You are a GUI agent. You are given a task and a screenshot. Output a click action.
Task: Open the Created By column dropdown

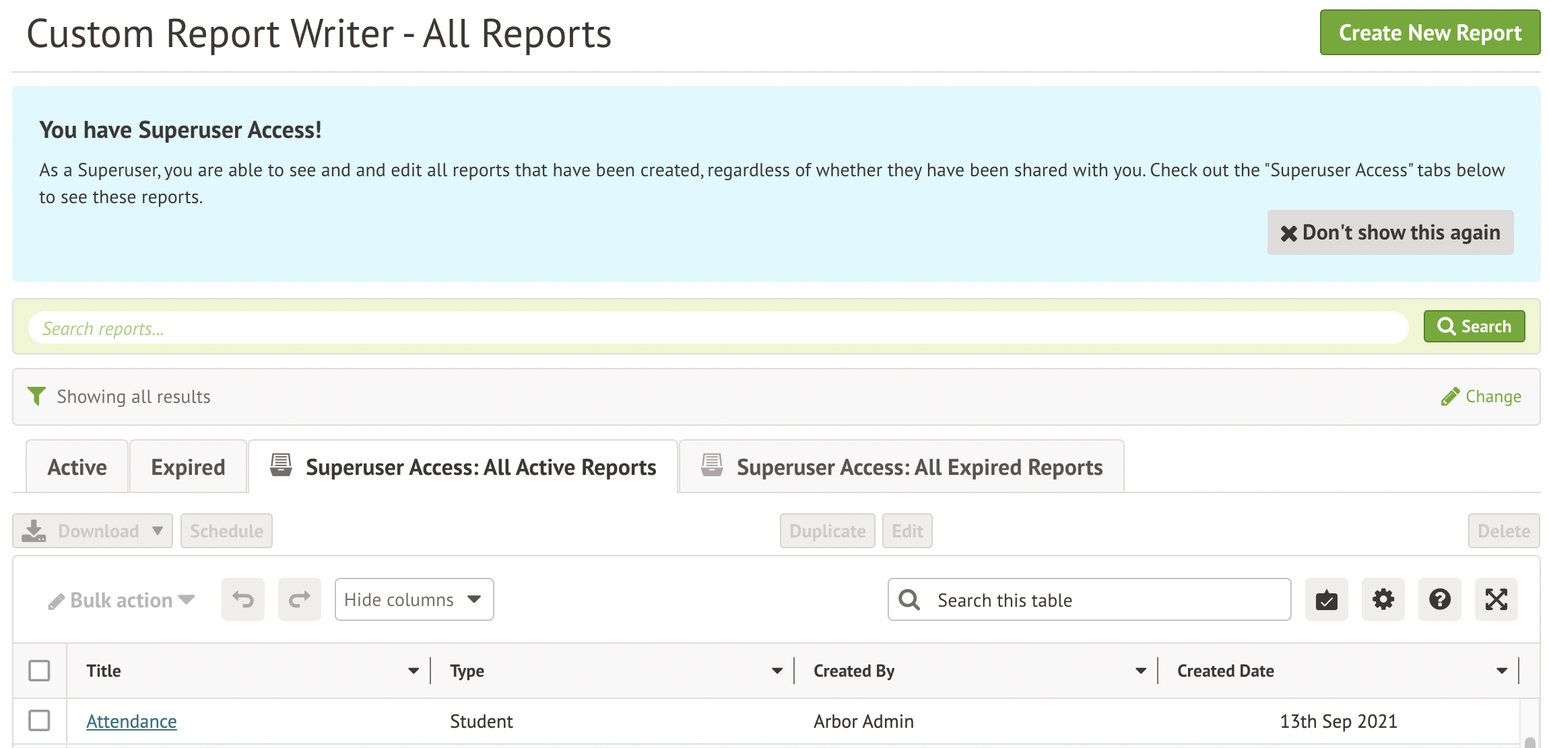coord(1140,671)
